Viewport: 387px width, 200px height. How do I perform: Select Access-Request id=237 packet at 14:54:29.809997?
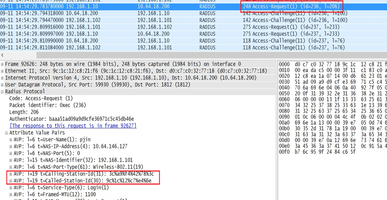pos(193,34)
